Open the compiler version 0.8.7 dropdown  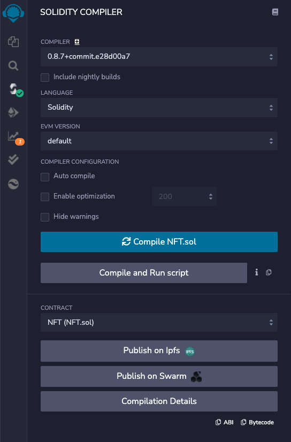pos(159,57)
